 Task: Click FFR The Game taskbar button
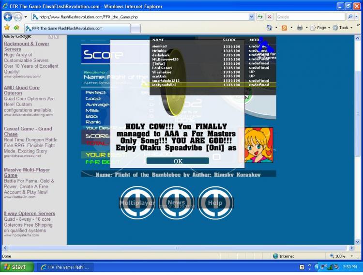pyautogui.click(x=65, y=267)
